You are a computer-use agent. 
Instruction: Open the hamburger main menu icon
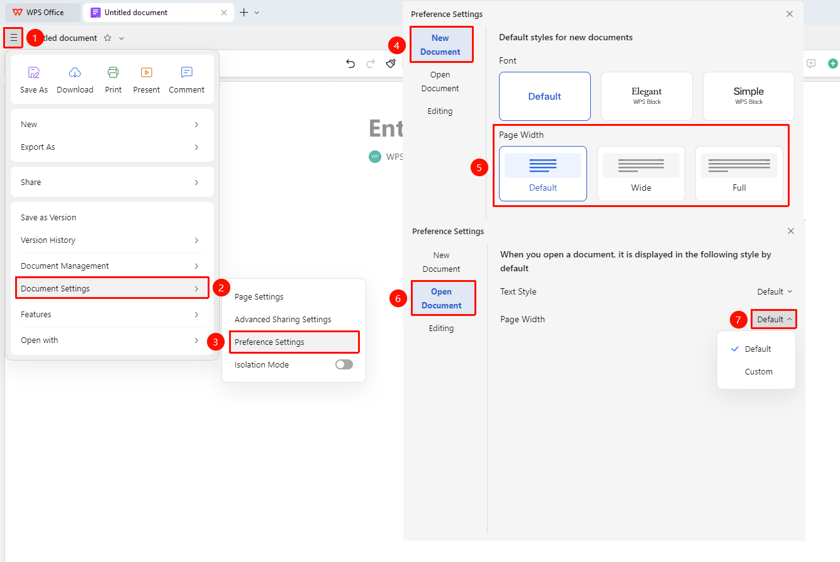pos(13,38)
